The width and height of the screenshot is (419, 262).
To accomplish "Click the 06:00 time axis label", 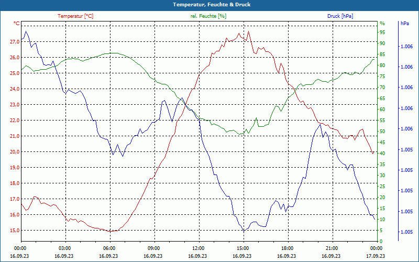I will pyautogui.click(x=110, y=248).
